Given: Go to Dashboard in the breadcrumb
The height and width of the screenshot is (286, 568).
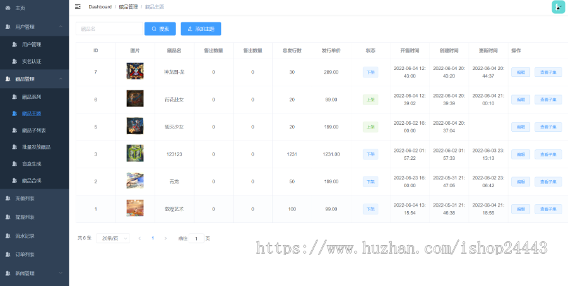Looking at the screenshot, I should (100, 7).
